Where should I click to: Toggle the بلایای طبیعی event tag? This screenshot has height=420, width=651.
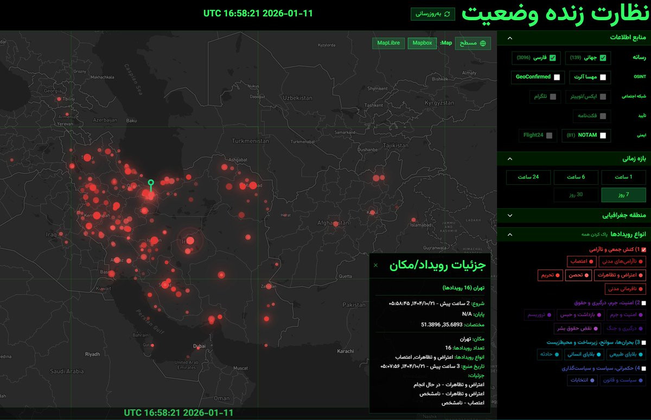[626, 354]
